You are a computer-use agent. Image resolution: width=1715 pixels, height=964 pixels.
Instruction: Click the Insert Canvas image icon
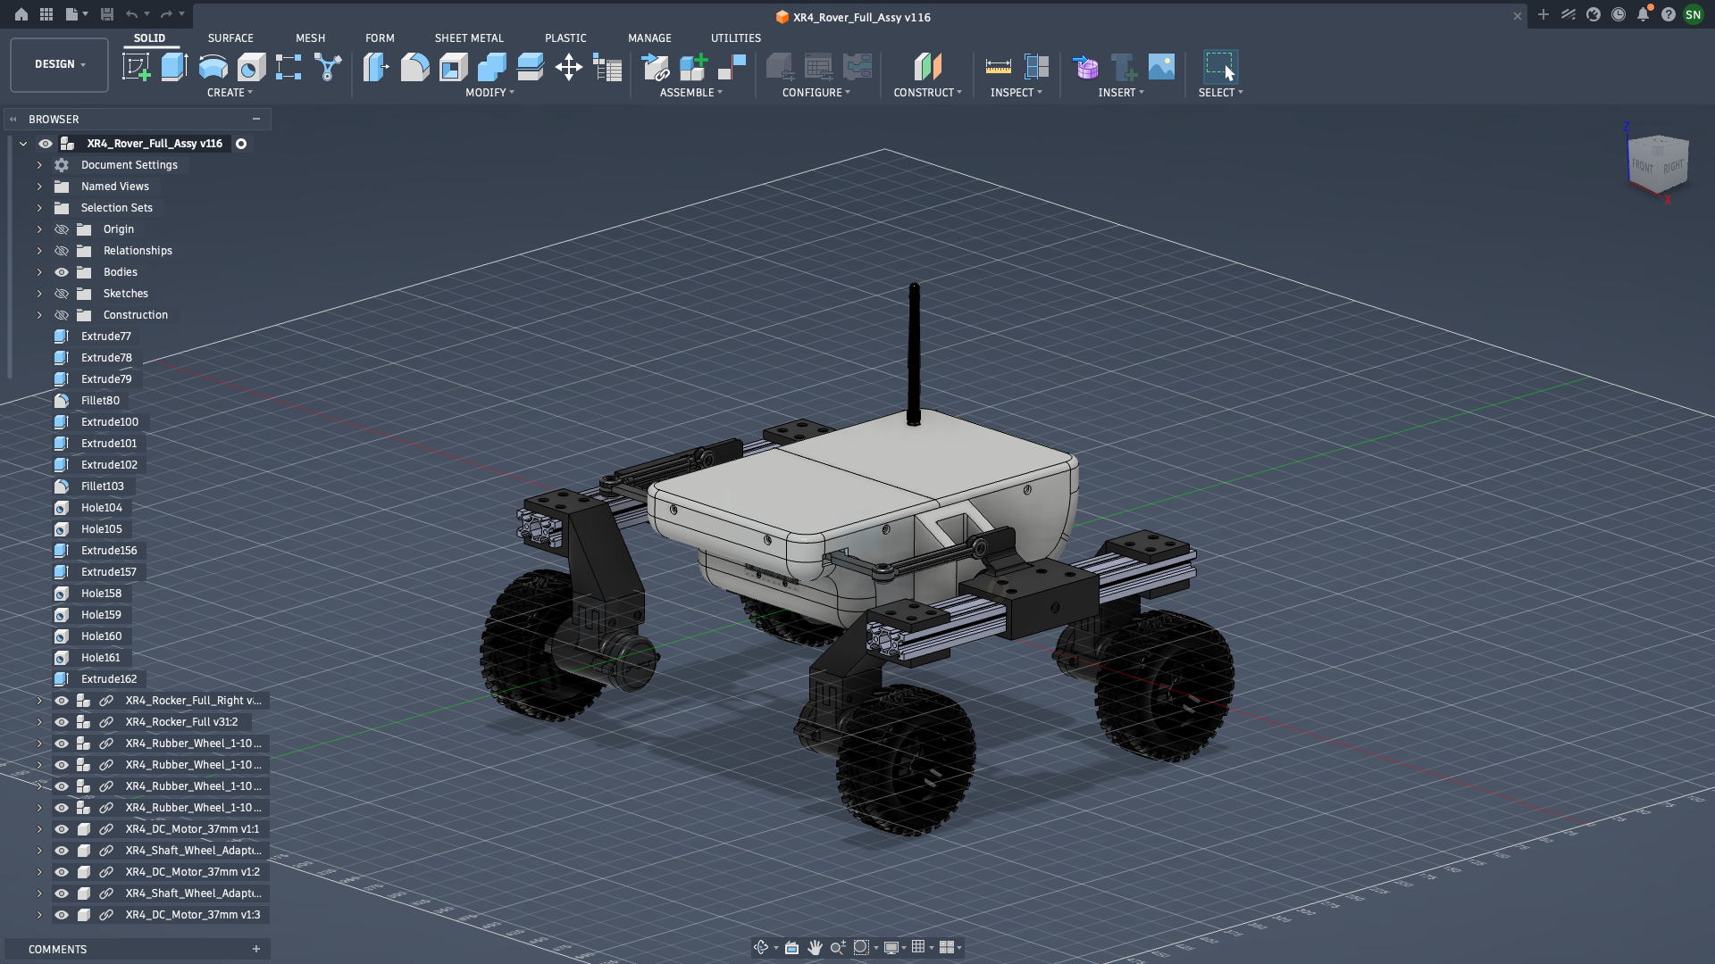1161,67
